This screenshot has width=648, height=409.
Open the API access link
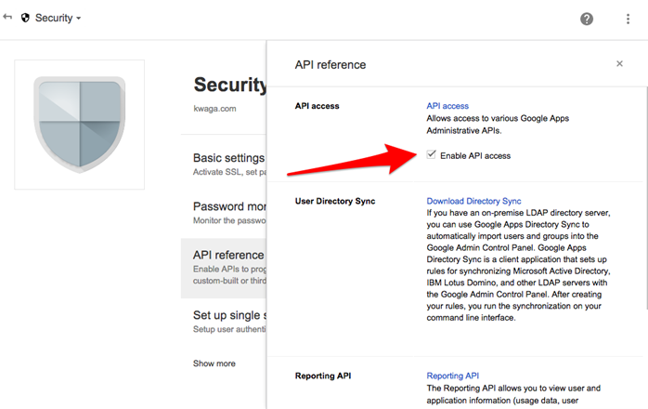[x=447, y=106]
